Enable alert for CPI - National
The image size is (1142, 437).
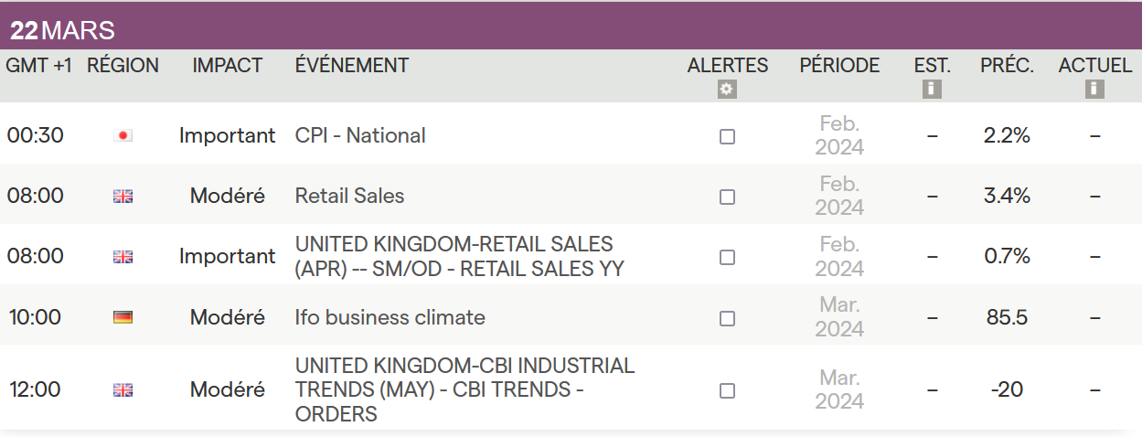coord(727,136)
